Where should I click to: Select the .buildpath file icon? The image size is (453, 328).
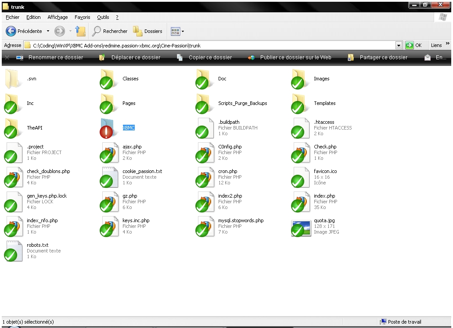tap(205, 128)
